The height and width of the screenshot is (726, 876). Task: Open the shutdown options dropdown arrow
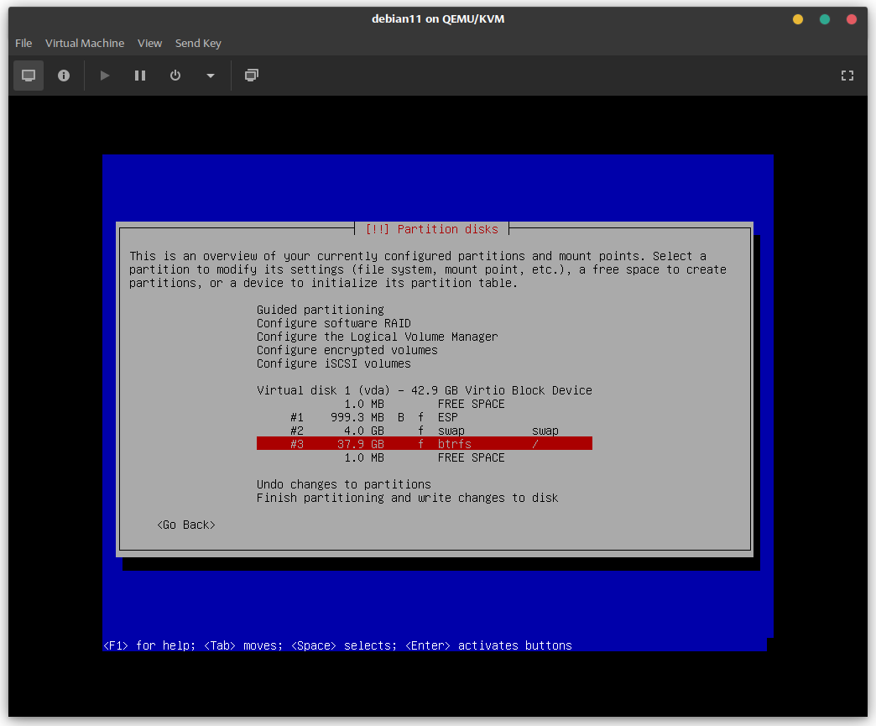point(210,76)
